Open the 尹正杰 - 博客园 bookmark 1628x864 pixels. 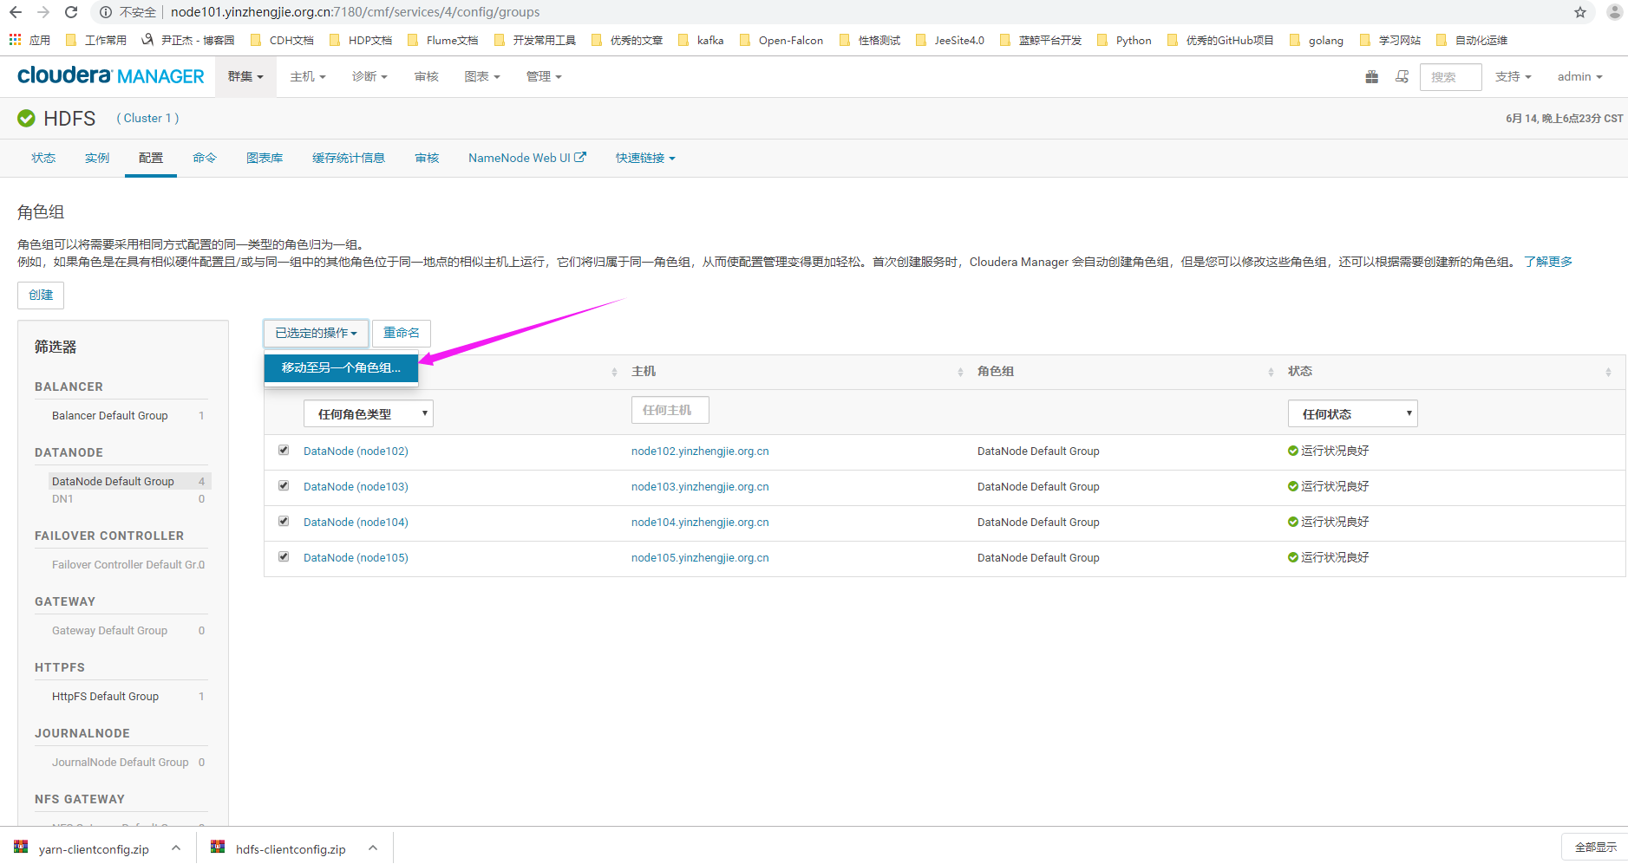coord(188,40)
